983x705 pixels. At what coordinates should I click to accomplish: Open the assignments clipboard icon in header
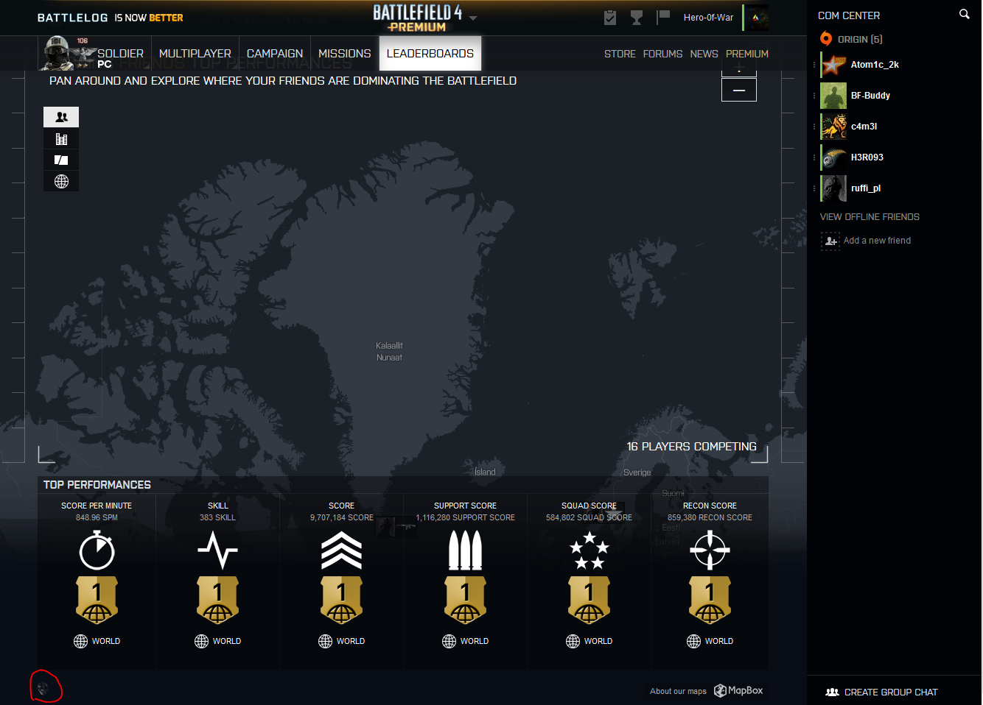tap(610, 17)
